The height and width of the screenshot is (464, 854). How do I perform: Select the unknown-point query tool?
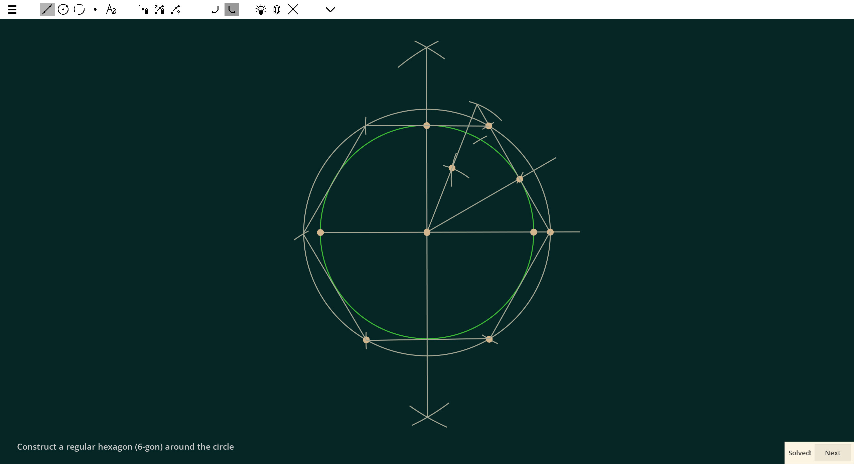(175, 9)
